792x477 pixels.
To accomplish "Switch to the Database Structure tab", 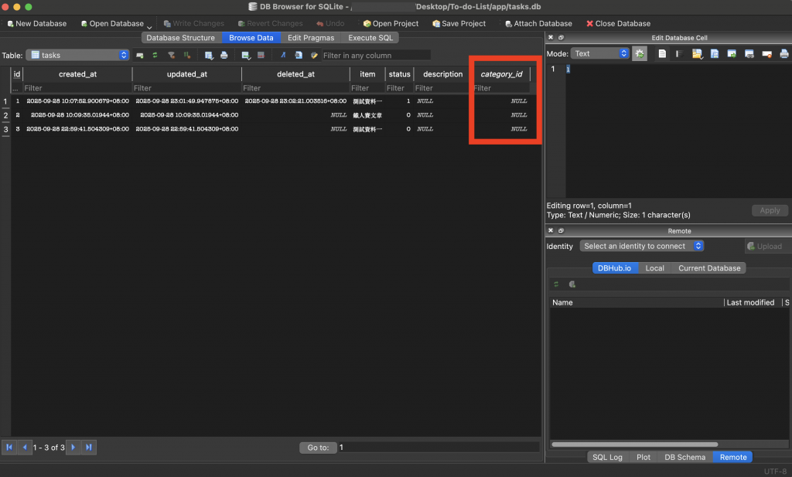I will click(180, 38).
